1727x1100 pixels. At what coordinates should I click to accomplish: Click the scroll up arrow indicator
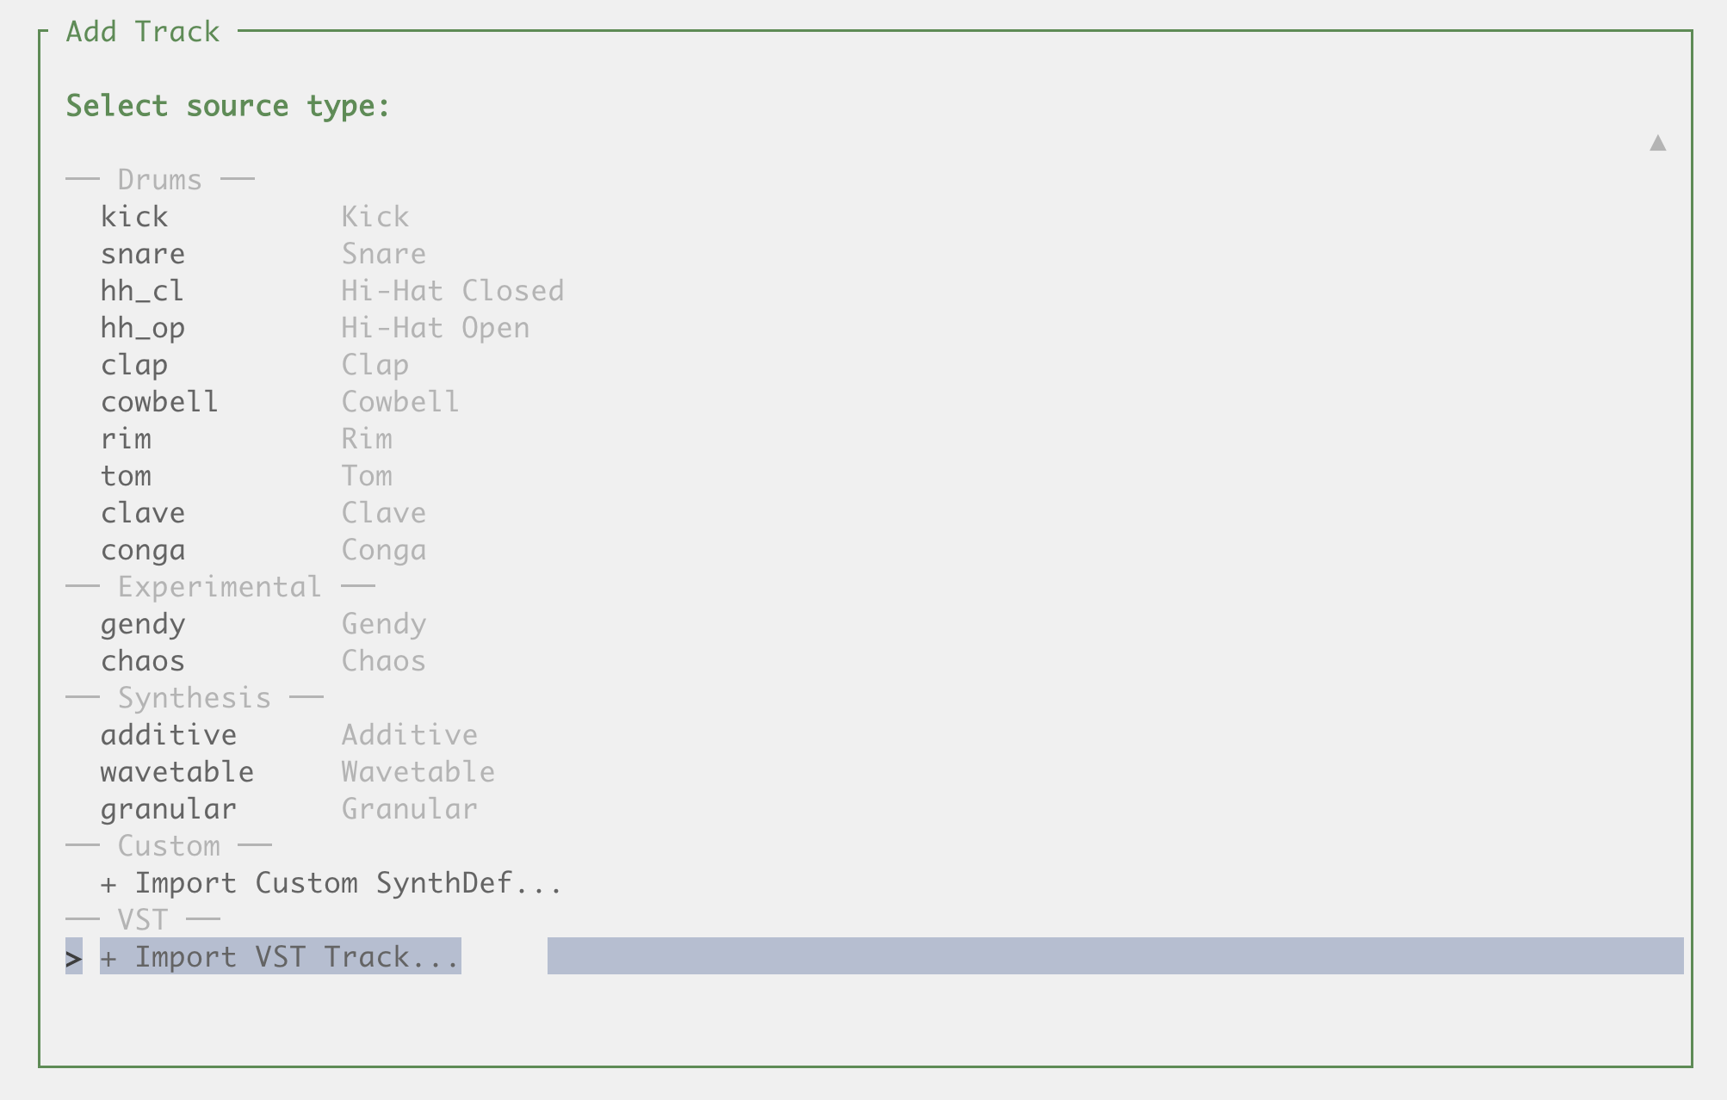[1657, 143]
